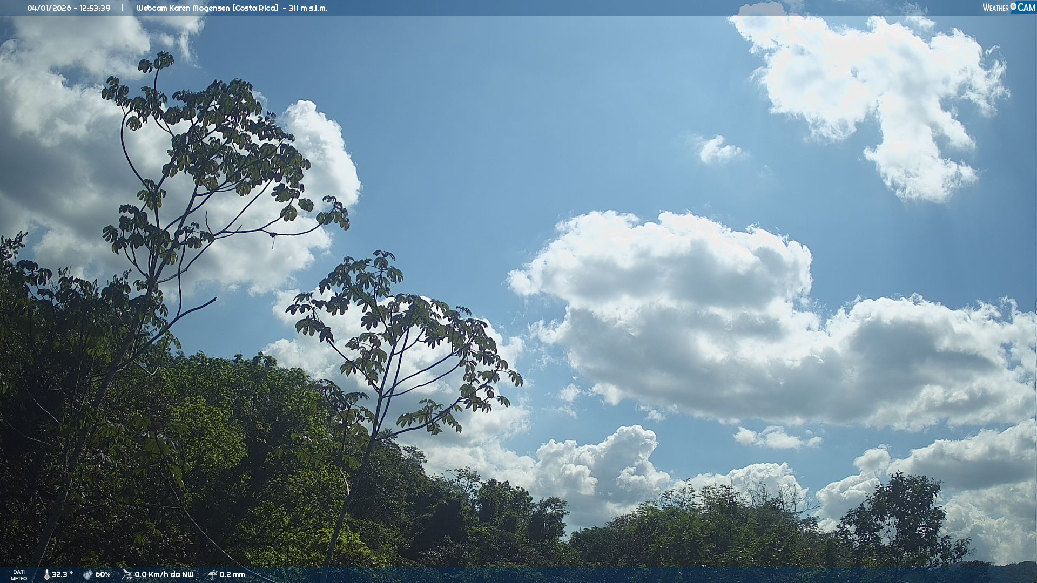The image size is (1037, 583).
Task: Click the large central cumulus cloud in image
Action: pyautogui.click(x=675, y=302)
